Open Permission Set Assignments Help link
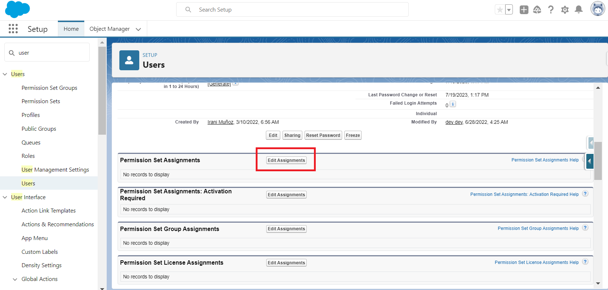The image size is (608, 290). 545,160
